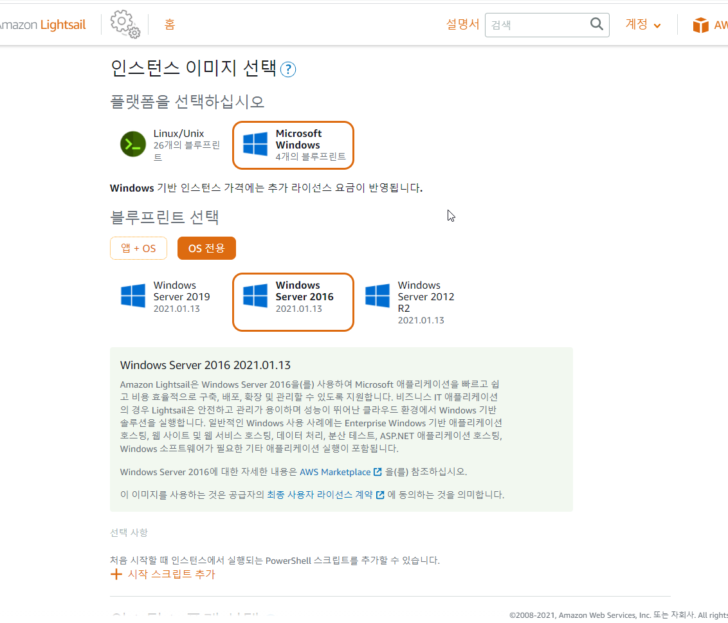Click the external link icon after AWS Marketplace
Screen dimensions: 728x623
click(378, 472)
